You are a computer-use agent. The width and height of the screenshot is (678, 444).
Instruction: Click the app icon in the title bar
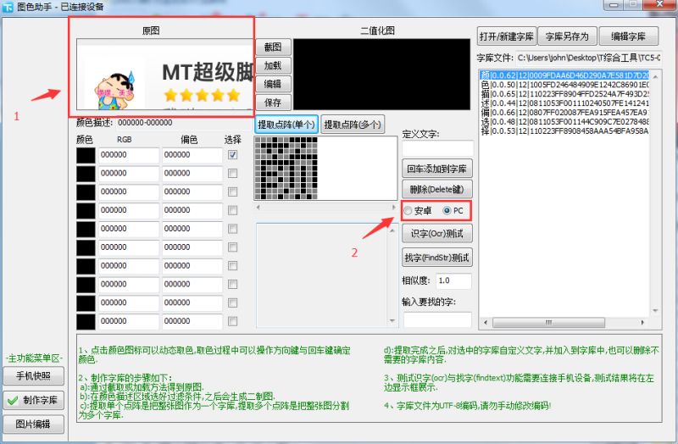pos(8,6)
